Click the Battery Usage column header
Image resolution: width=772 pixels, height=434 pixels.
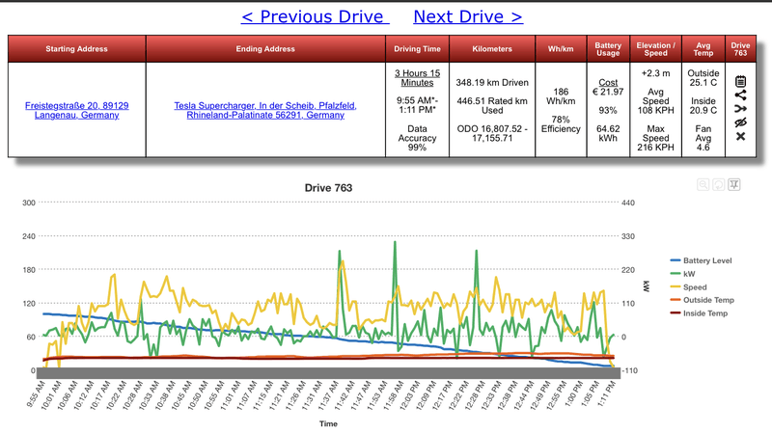[x=608, y=49]
